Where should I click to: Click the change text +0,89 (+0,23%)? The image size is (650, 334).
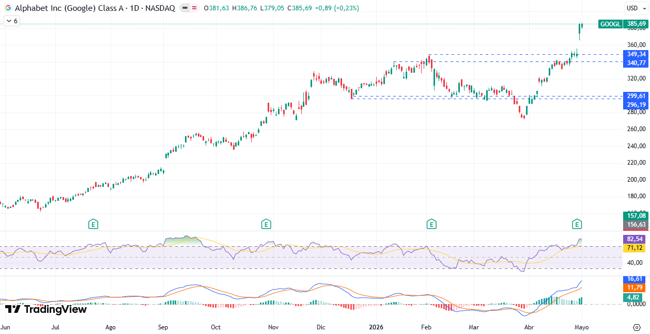[x=337, y=8]
